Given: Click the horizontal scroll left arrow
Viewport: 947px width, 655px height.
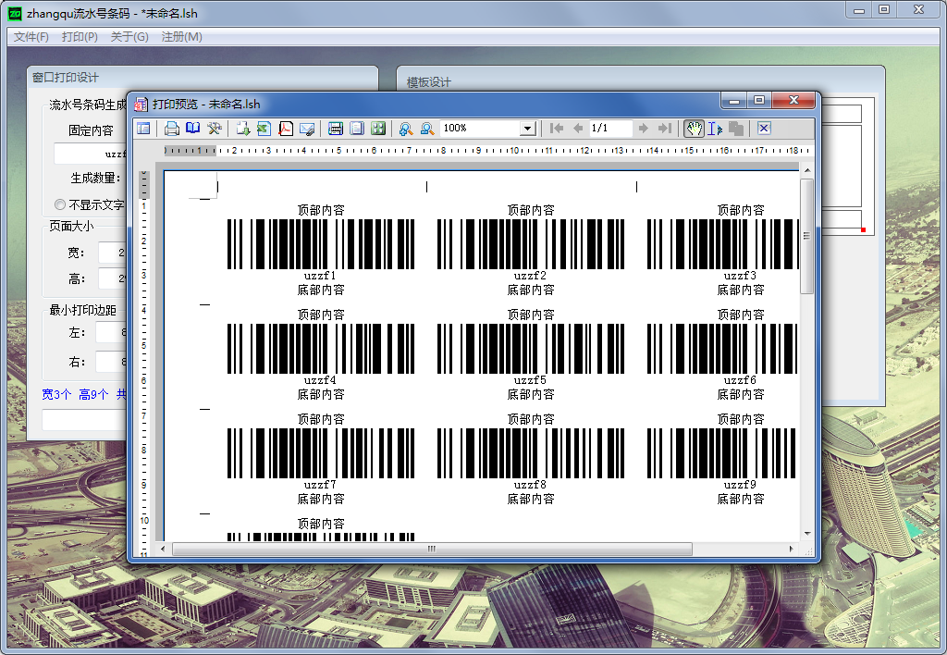Looking at the screenshot, I should (x=163, y=549).
